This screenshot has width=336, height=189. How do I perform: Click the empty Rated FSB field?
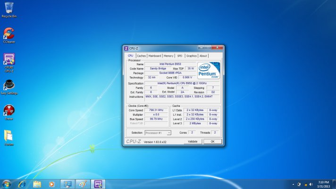click(156, 123)
